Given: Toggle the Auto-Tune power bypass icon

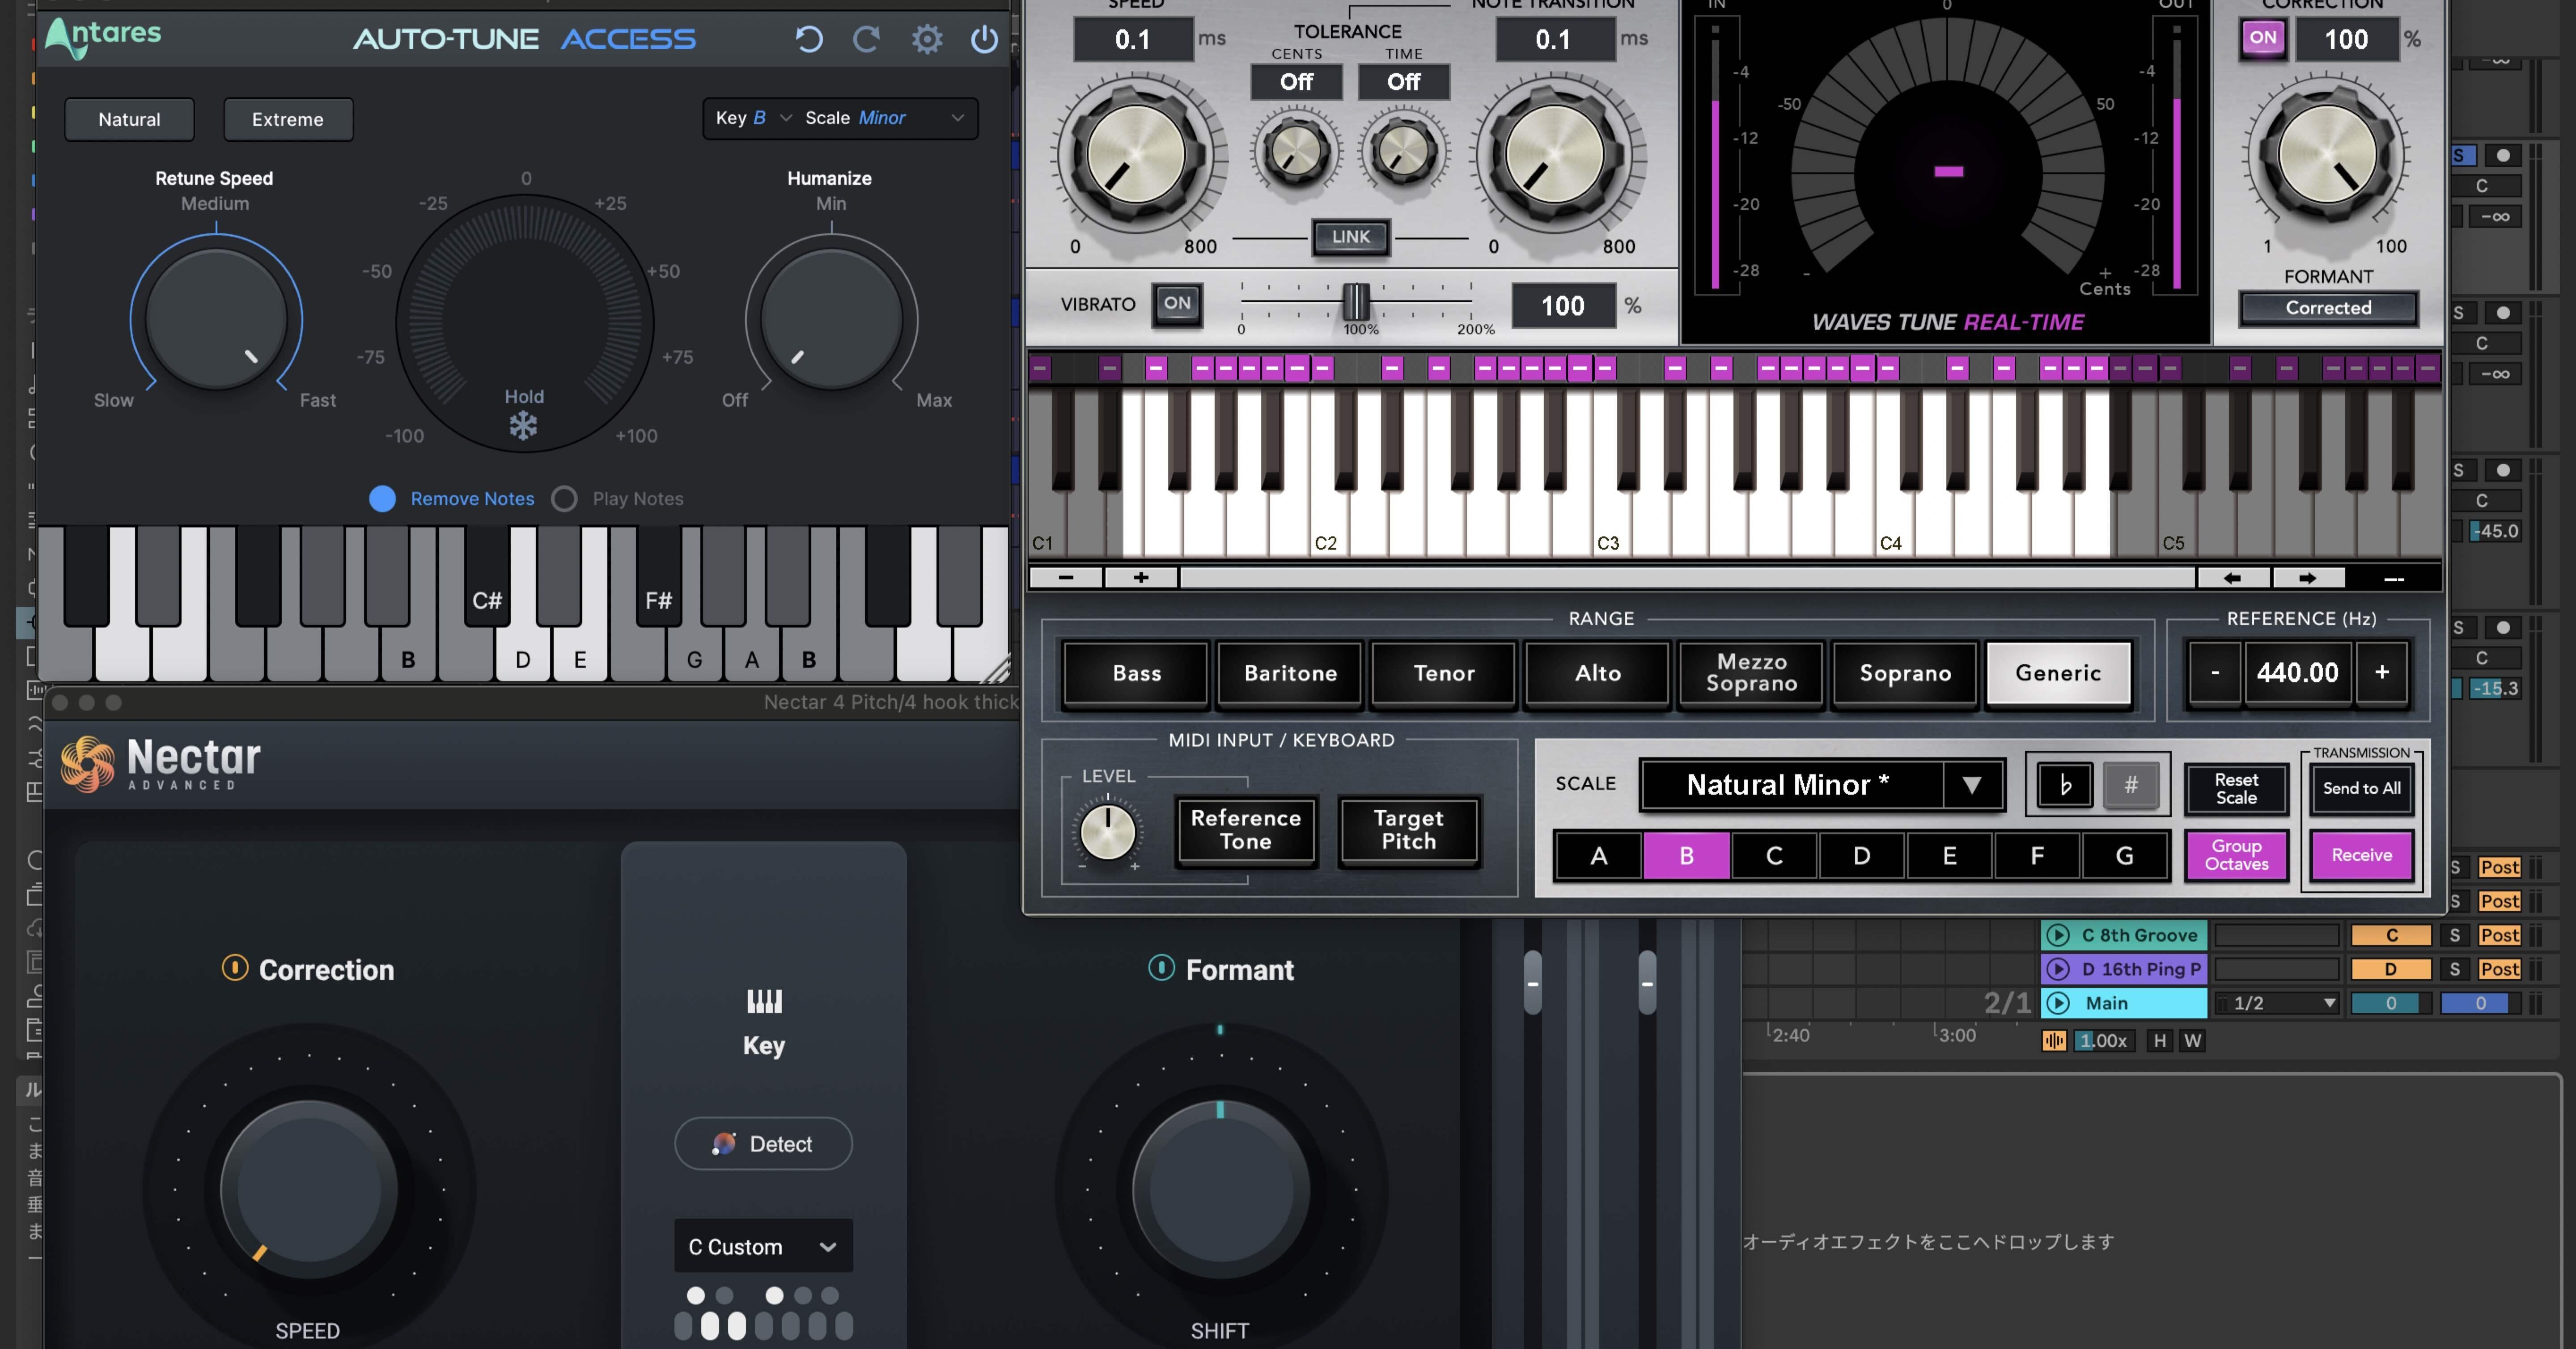Looking at the screenshot, I should point(984,39).
